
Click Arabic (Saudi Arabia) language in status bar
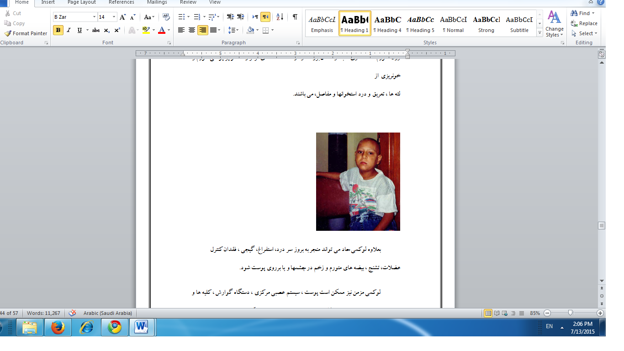point(108,313)
